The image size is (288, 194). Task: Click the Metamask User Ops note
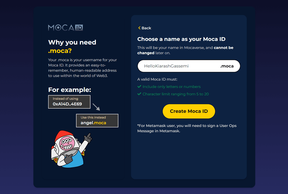pos(187,128)
